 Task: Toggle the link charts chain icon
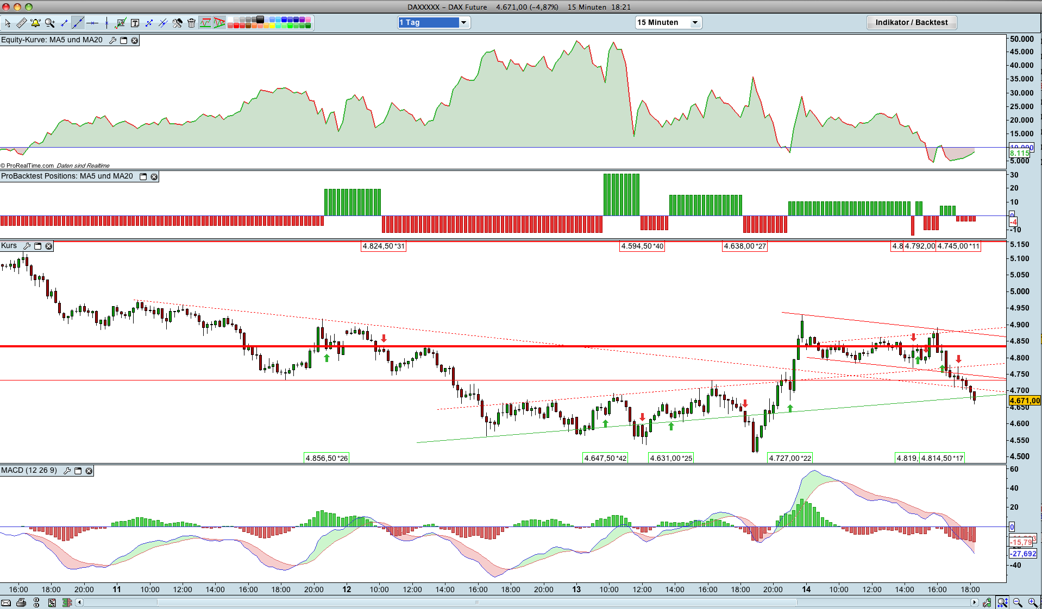pyautogui.click(x=36, y=602)
